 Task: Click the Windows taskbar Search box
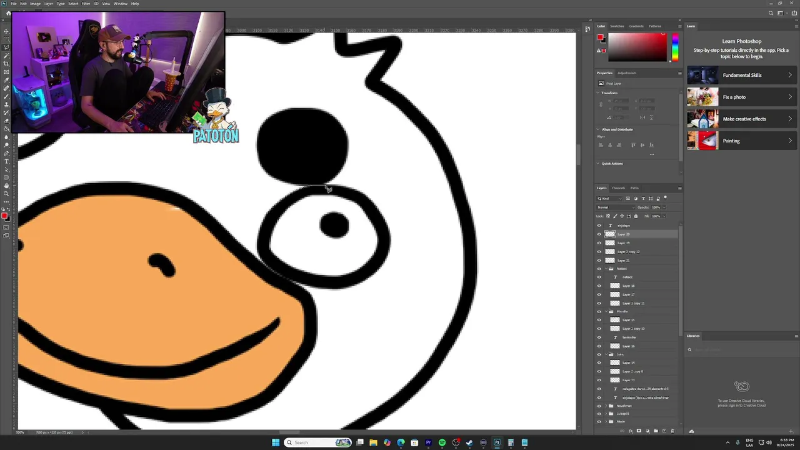(317, 442)
